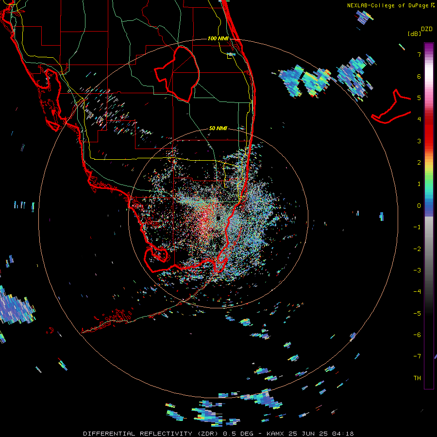The width and height of the screenshot is (437, 437).
Task: Click the -7 value on the color scale
Action: [x=417, y=356]
